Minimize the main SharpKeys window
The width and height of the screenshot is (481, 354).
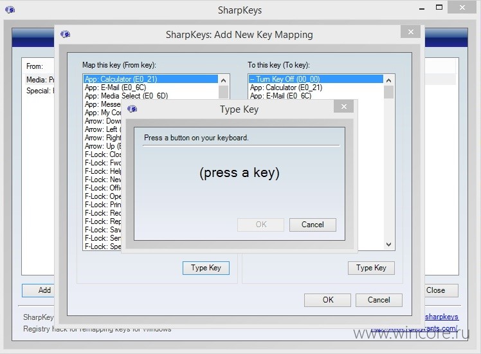pos(422,8)
